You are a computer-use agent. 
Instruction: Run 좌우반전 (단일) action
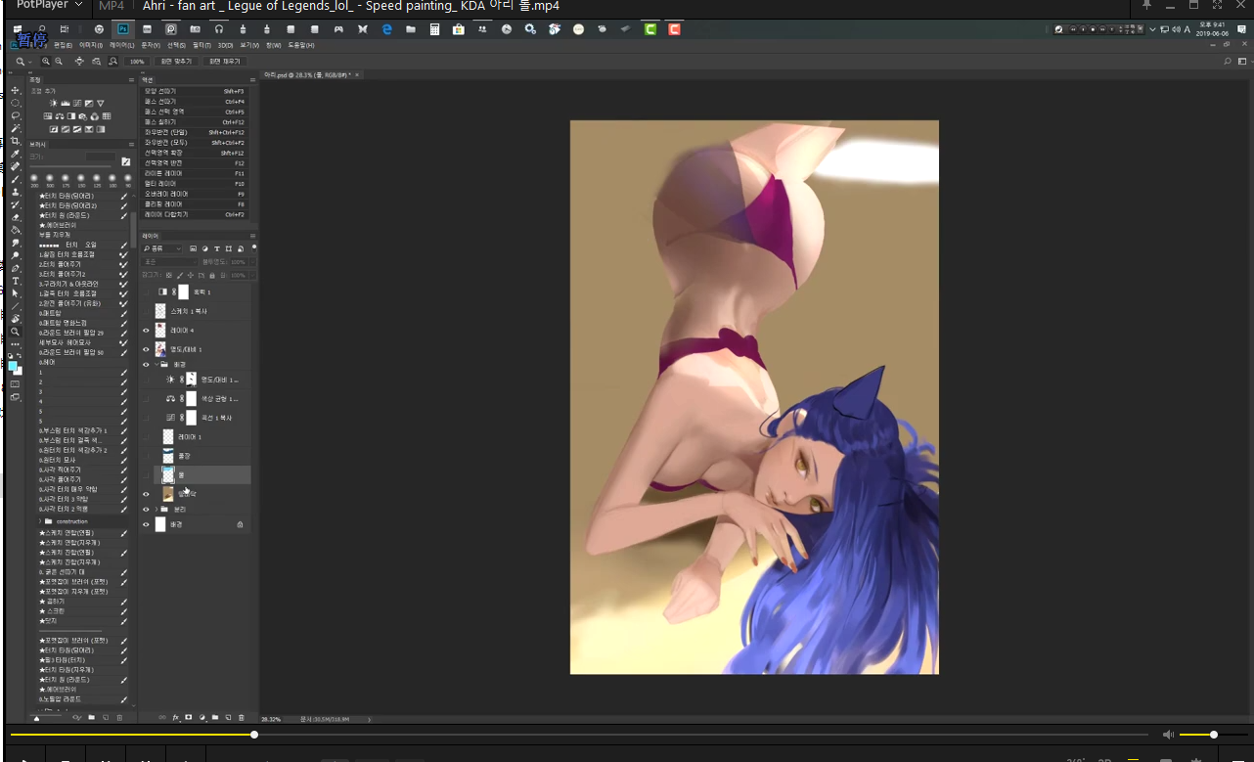coord(194,132)
